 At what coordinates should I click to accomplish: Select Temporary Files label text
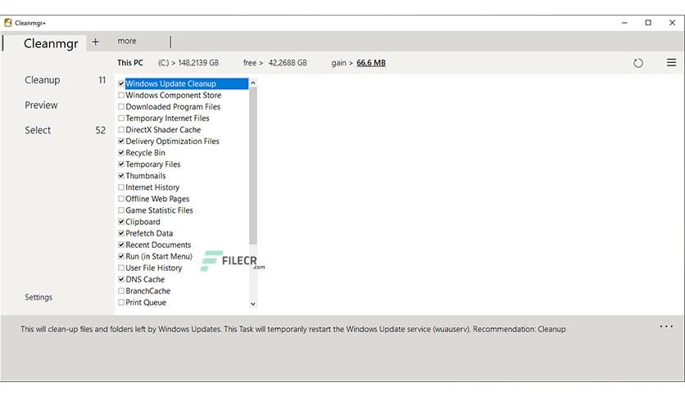153,164
